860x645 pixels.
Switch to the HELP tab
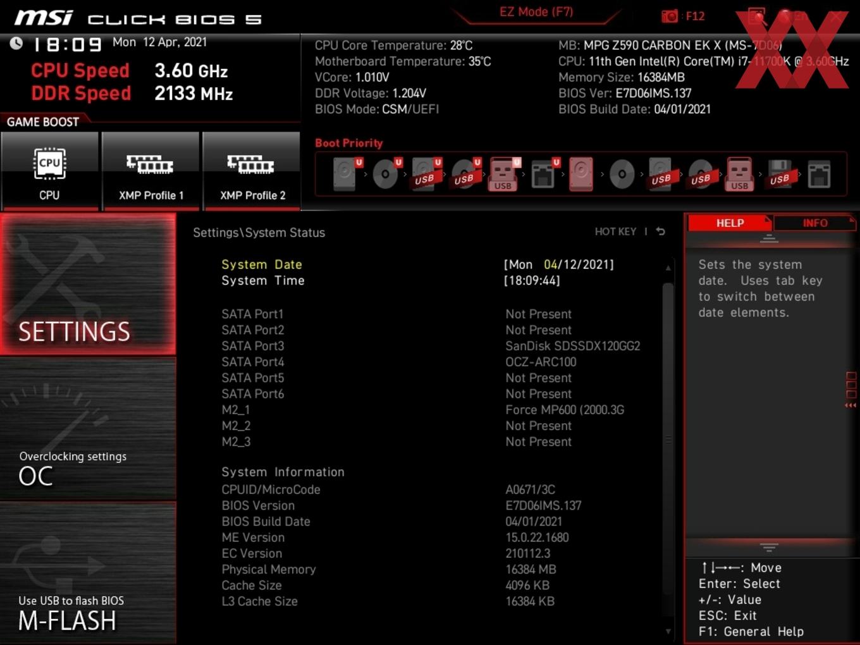click(730, 223)
